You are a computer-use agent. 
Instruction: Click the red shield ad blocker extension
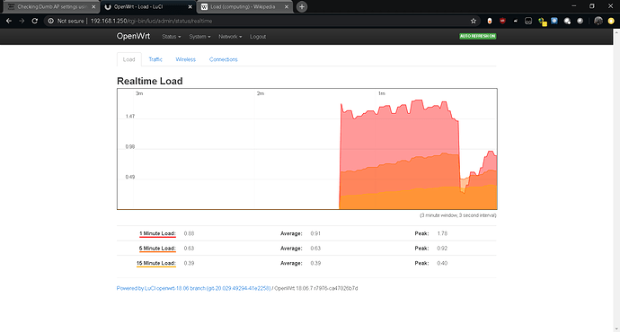click(502, 21)
